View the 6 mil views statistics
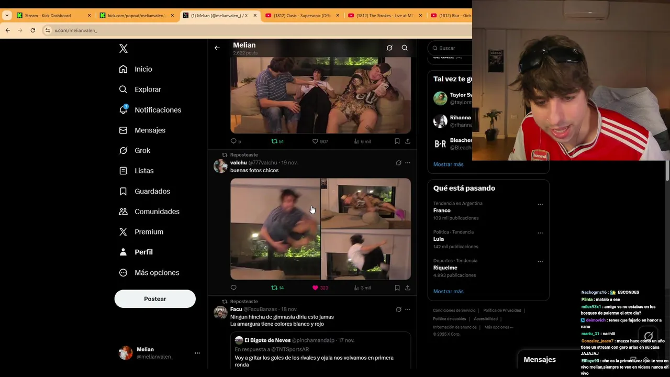The width and height of the screenshot is (670, 377). 362,141
